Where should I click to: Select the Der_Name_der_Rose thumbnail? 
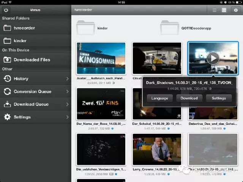[x=101, y=104]
